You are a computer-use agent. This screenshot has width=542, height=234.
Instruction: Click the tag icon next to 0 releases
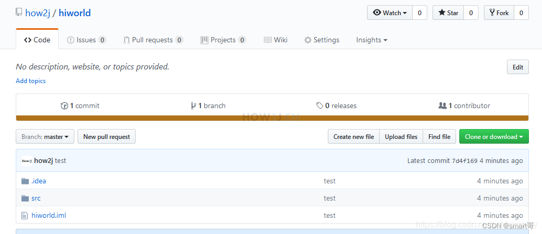click(x=320, y=106)
